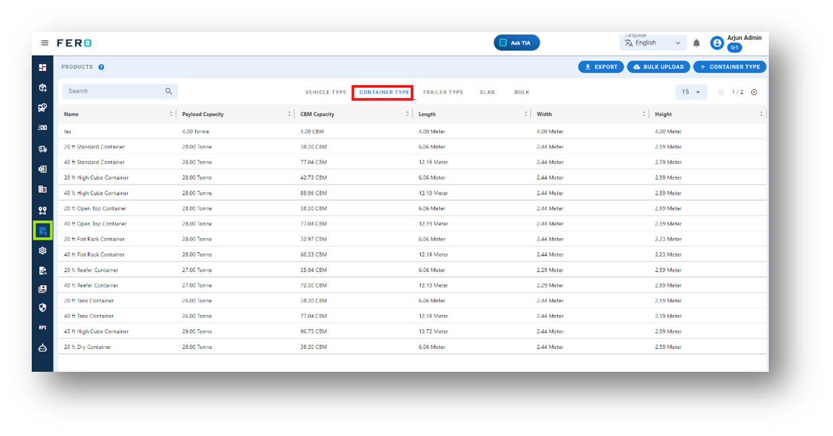Image resolution: width=833 pixels, height=436 pixels.
Task: Select the '20 ft Flat Rack Container' row
Action: (412, 239)
